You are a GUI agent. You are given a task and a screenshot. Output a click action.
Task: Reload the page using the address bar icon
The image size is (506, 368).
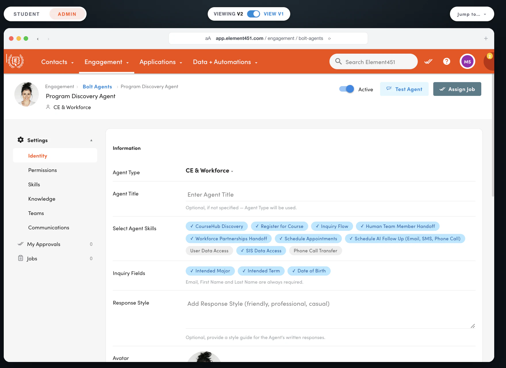(329, 38)
